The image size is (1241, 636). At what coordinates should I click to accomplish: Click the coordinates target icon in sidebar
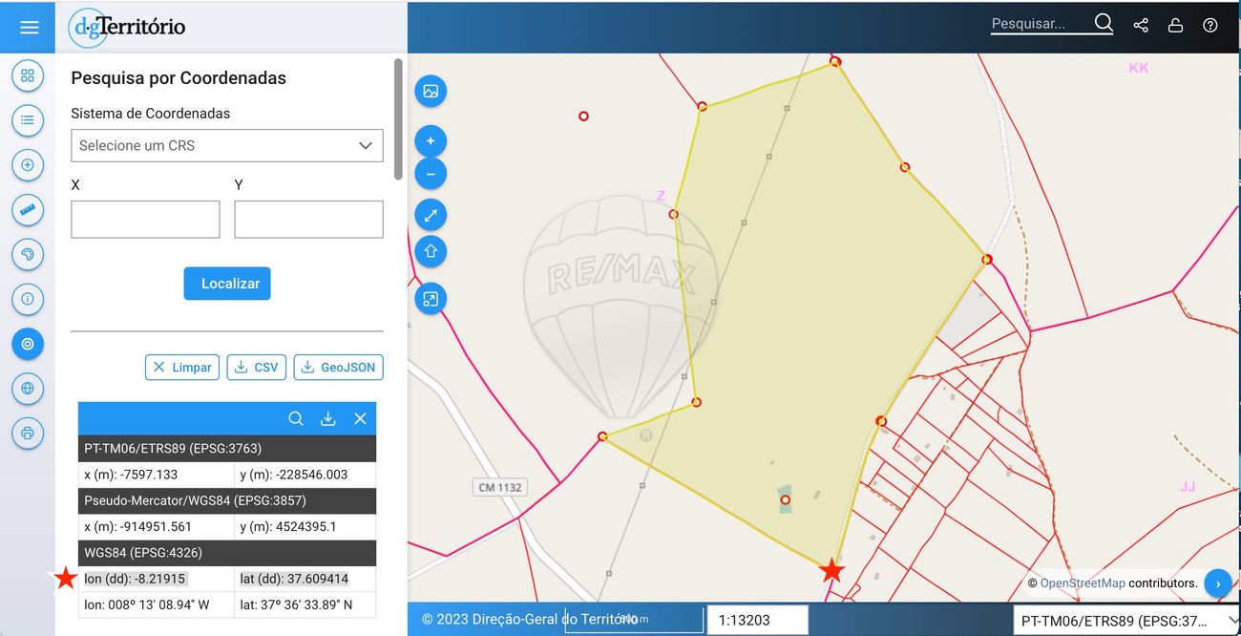click(28, 344)
